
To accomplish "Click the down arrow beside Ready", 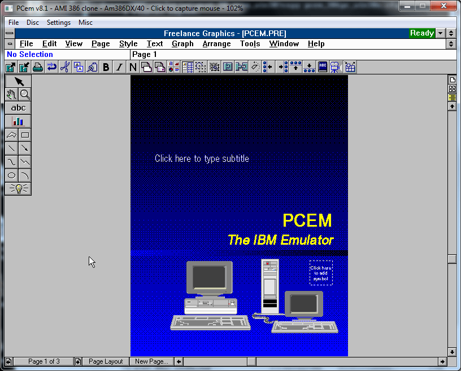I will pyautogui.click(x=440, y=33).
